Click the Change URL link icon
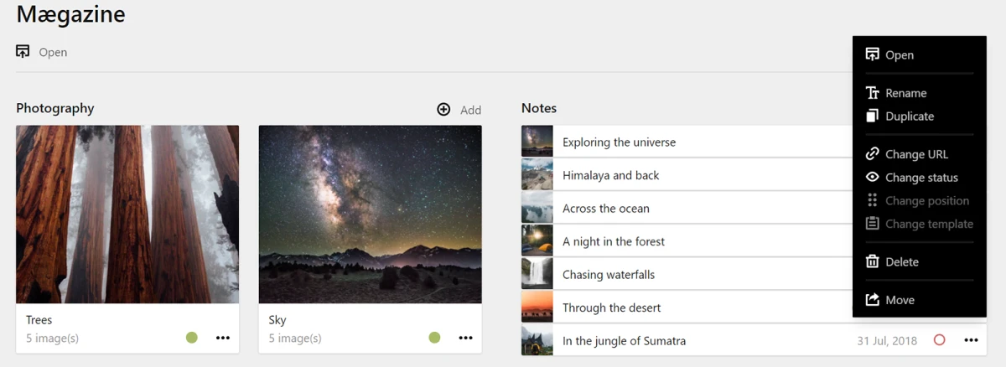This screenshot has height=367, width=1006. click(x=872, y=154)
